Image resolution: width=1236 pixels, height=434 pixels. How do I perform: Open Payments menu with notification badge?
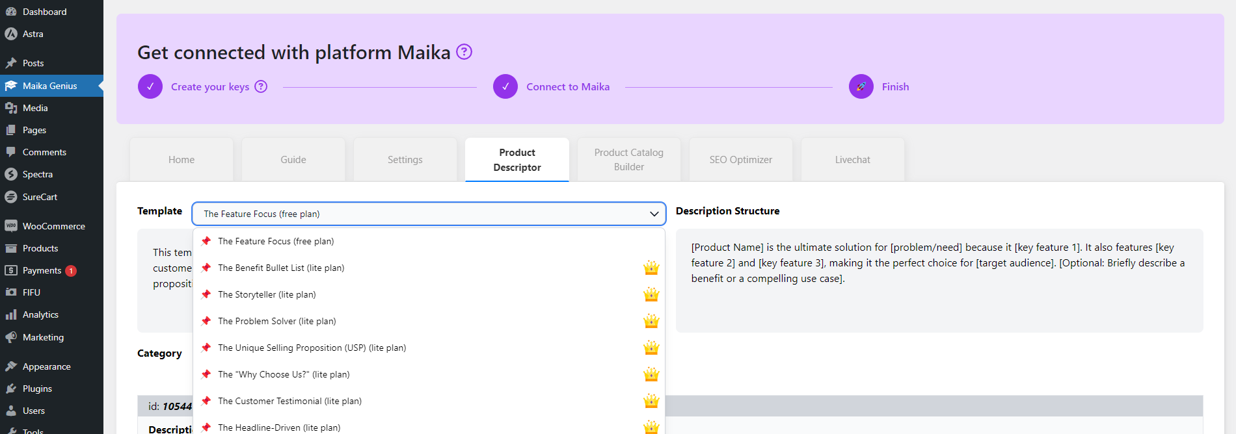click(x=51, y=270)
